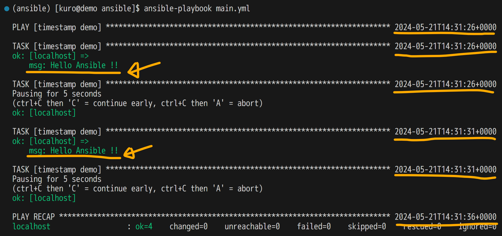Click the timestamp on the PLAY header line
This screenshot has width=502, height=236.
click(445, 27)
